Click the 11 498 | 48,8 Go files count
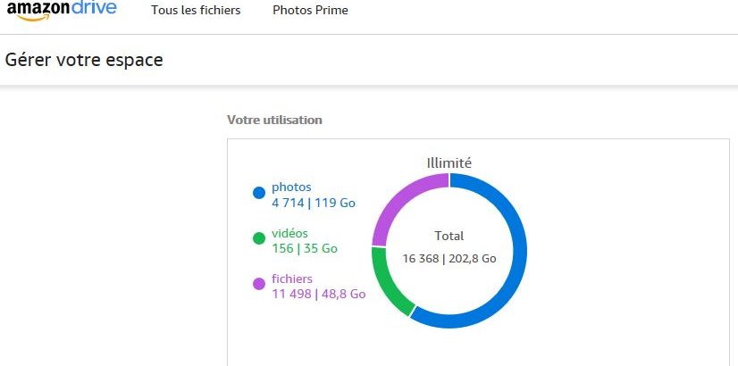 pos(319,294)
